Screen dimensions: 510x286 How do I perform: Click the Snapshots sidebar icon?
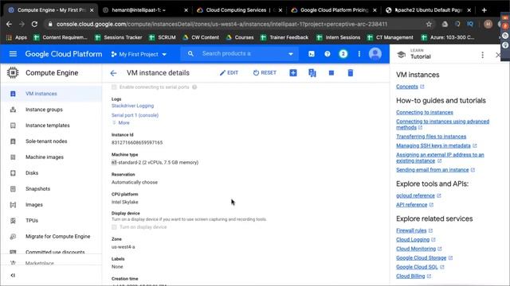pos(13,189)
